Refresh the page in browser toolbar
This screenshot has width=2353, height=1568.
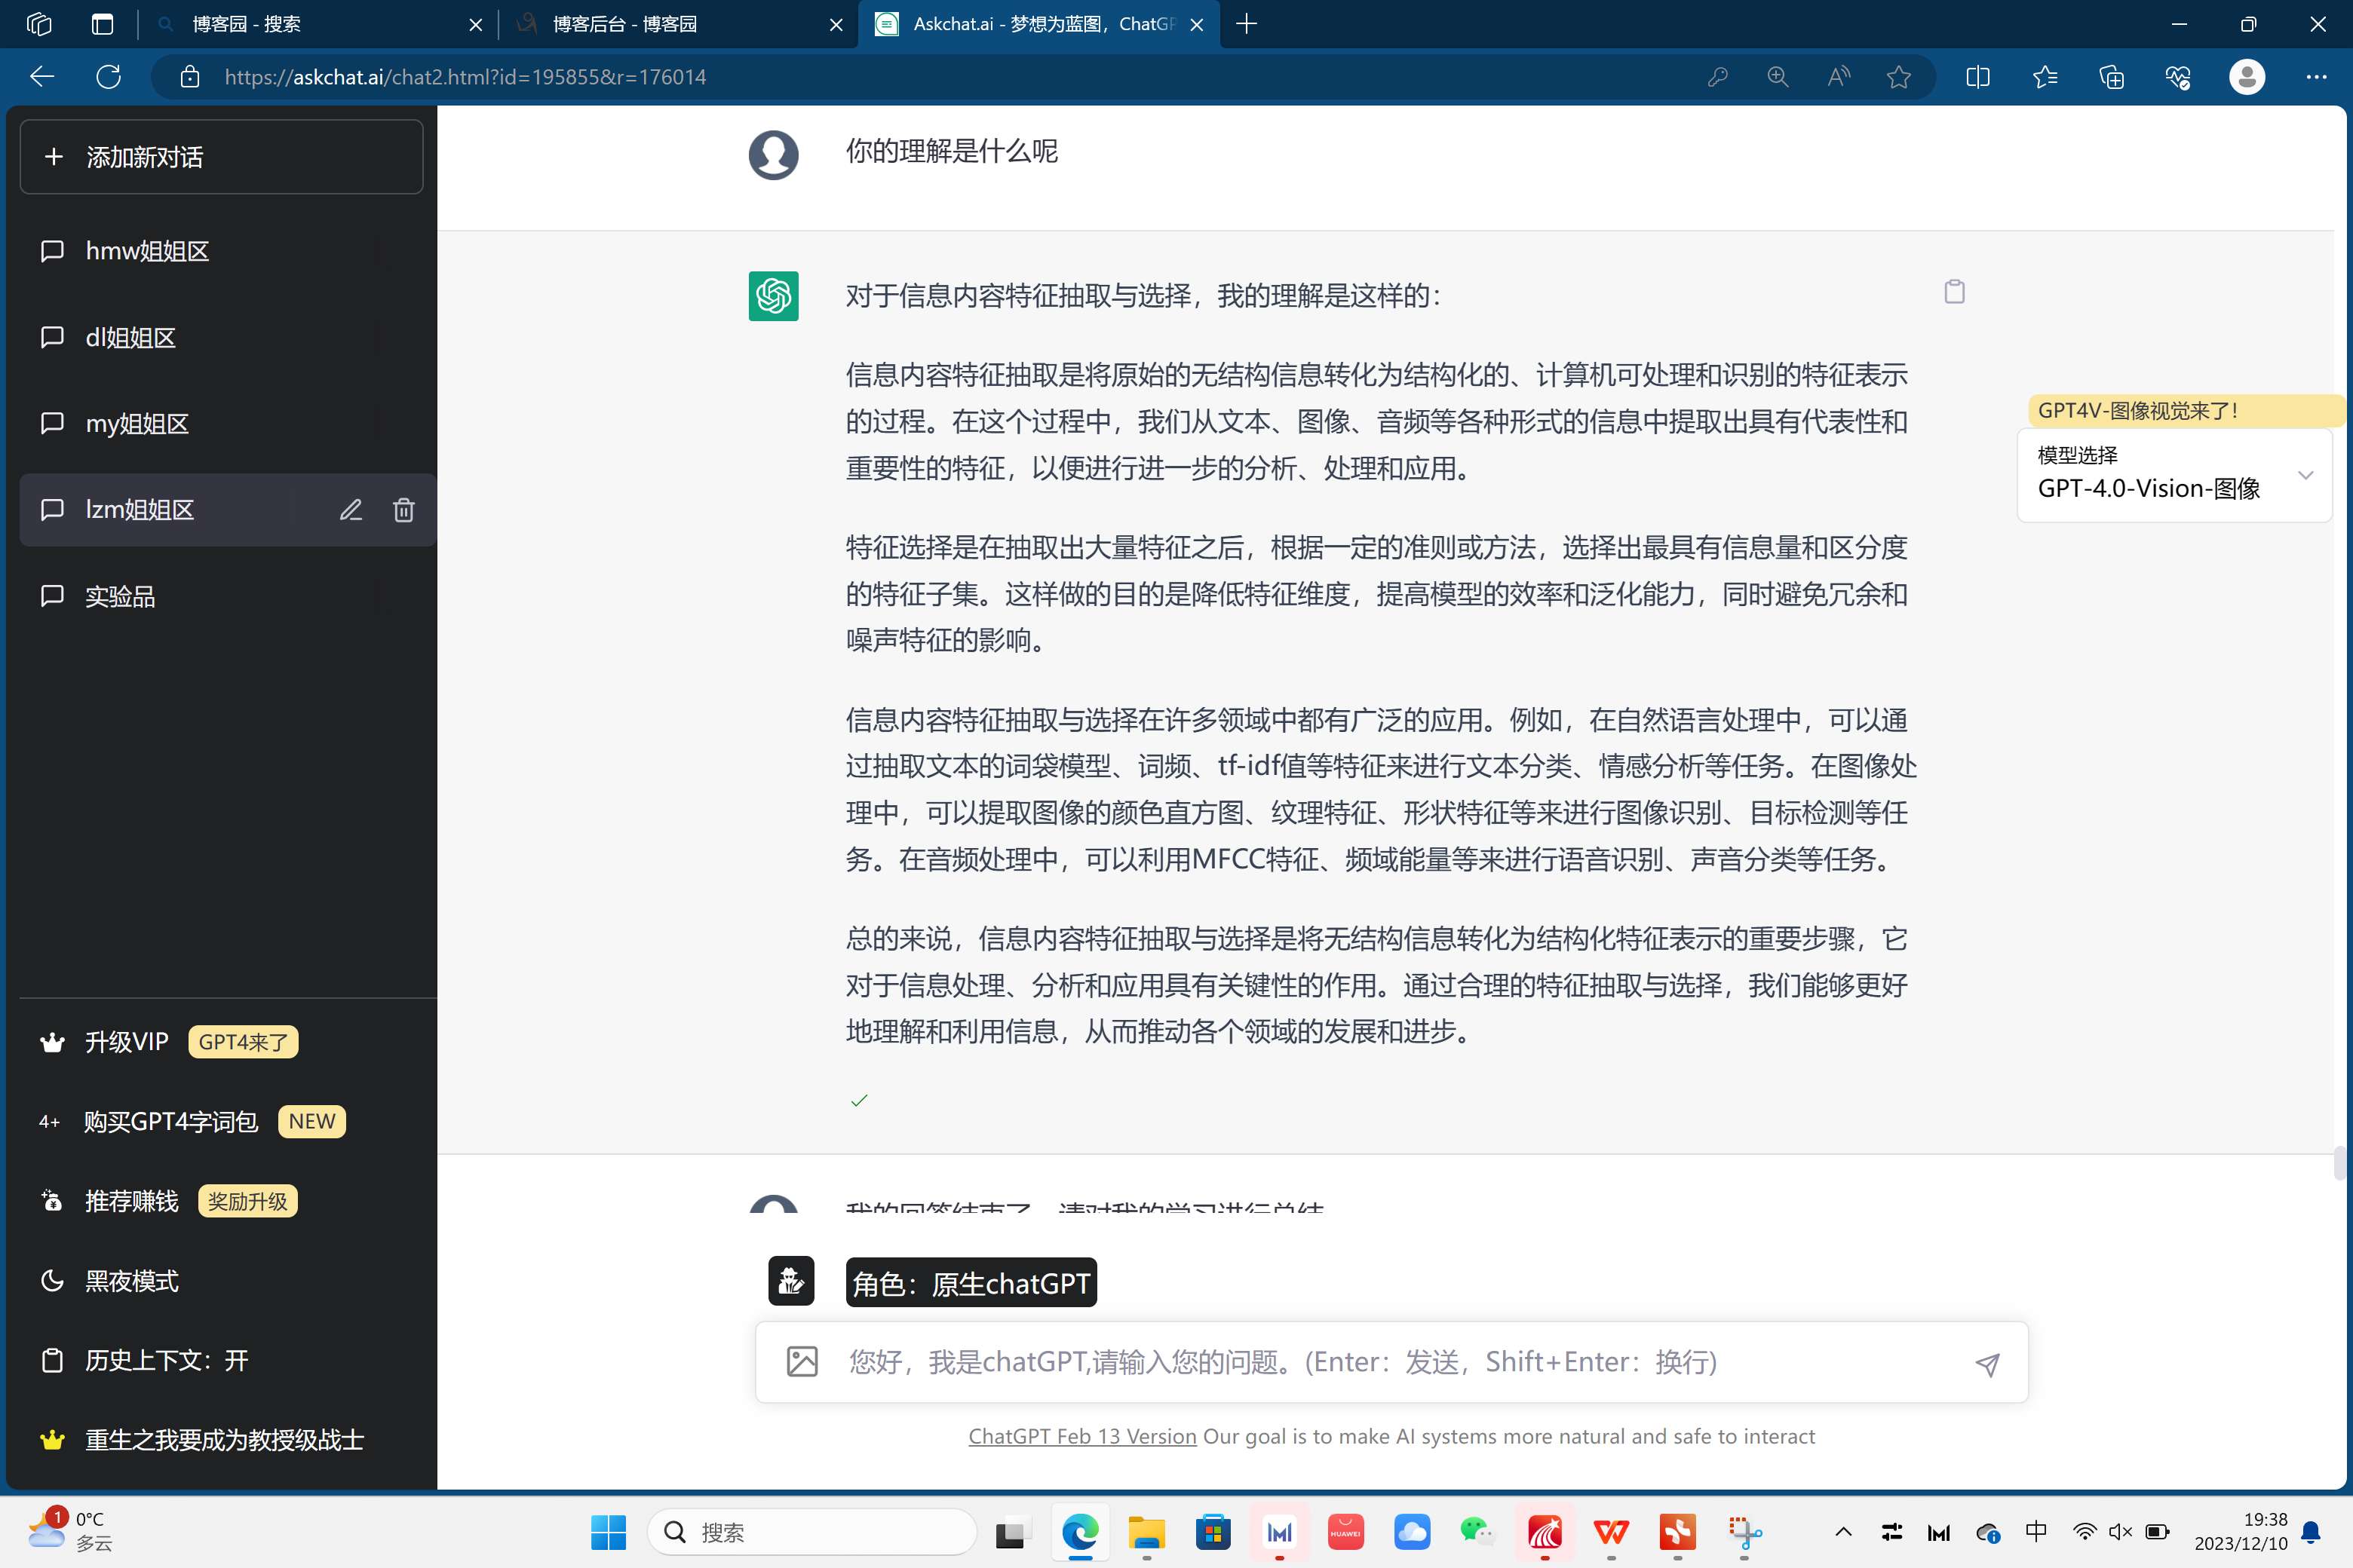click(108, 77)
